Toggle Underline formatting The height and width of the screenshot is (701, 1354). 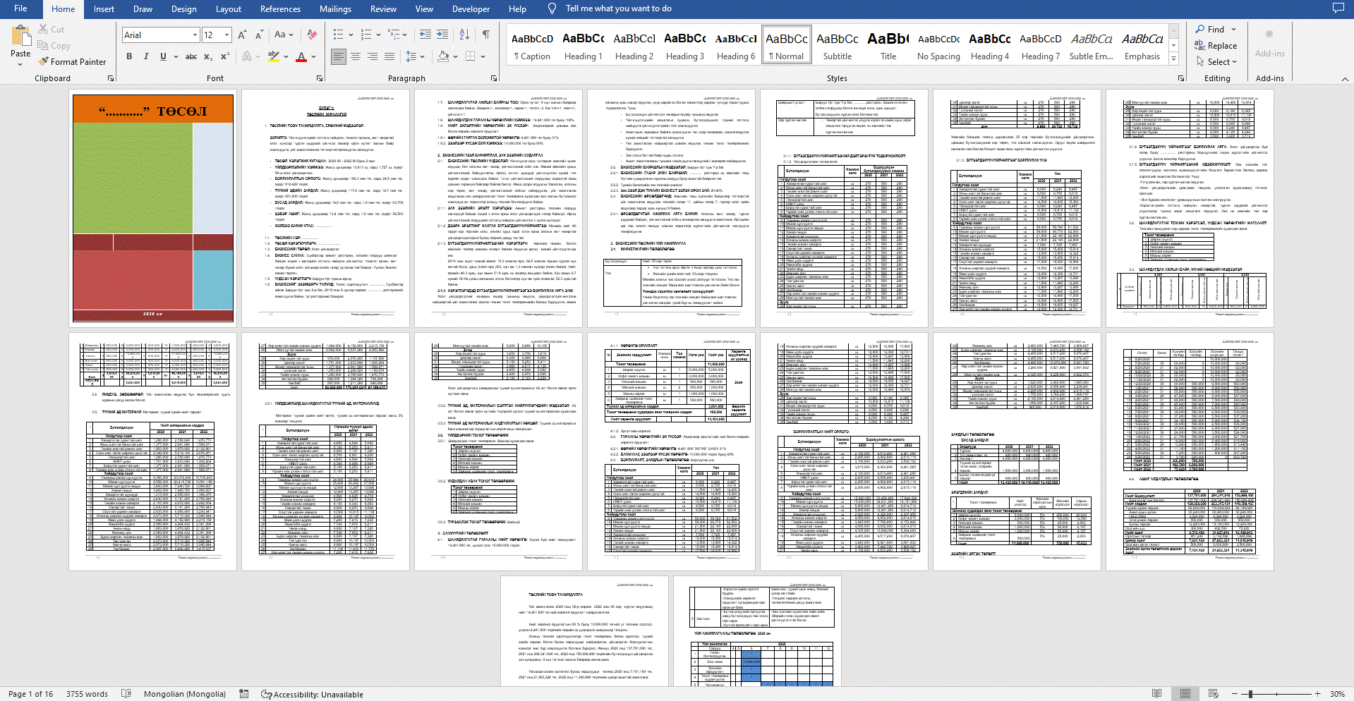coord(163,56)
